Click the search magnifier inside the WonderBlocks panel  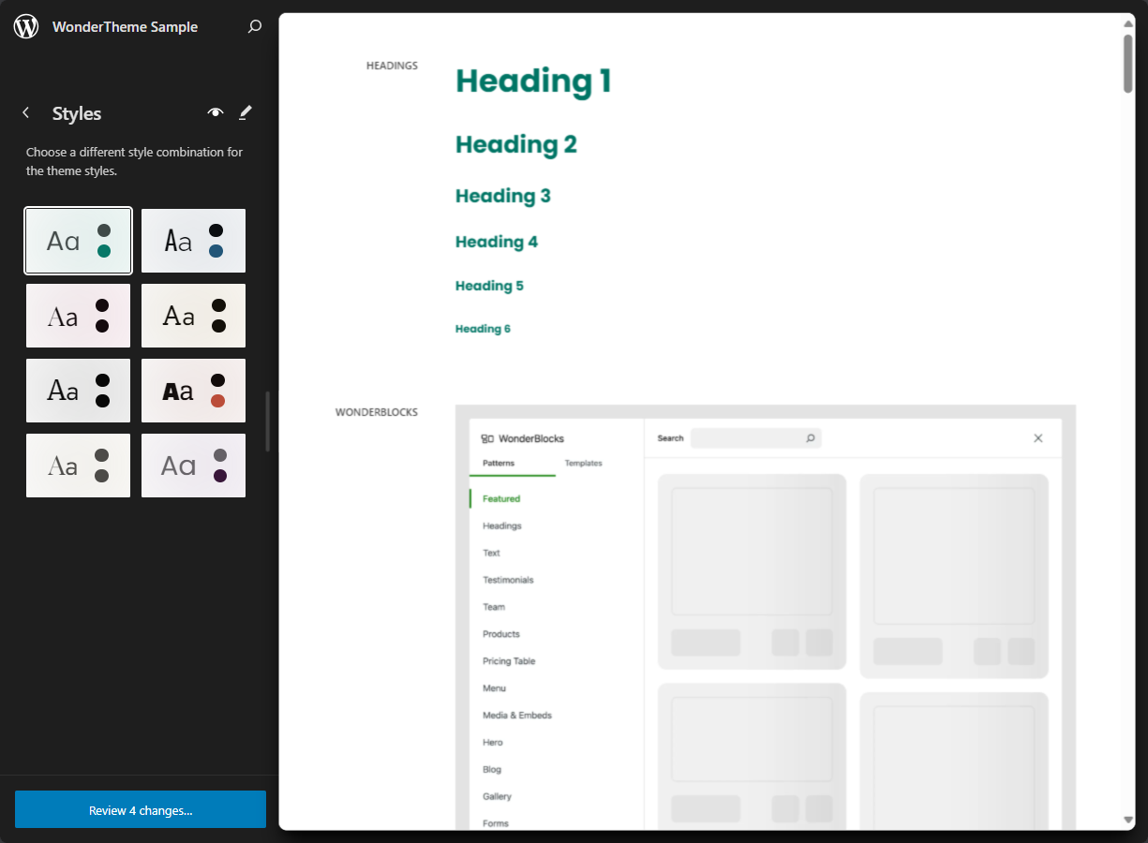[810, 437]
